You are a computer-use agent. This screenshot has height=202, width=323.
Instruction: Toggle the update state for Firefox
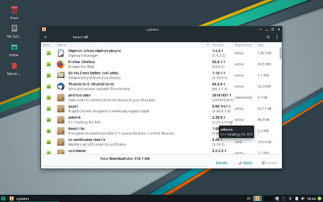click(x=48, y=64)
